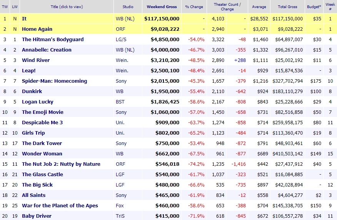Open the 'Wind River' movie page
The height and width of the screenshot is (220, 337).
click(36, 60)
